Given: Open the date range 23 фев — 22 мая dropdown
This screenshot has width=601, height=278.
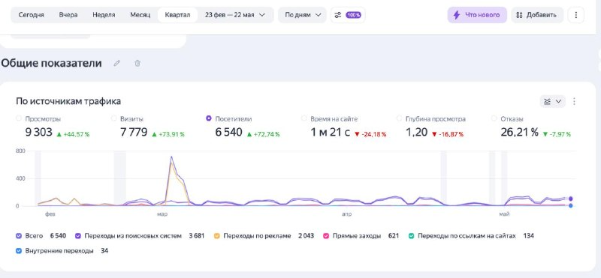Looking at the screenshot, I should 235,15.
